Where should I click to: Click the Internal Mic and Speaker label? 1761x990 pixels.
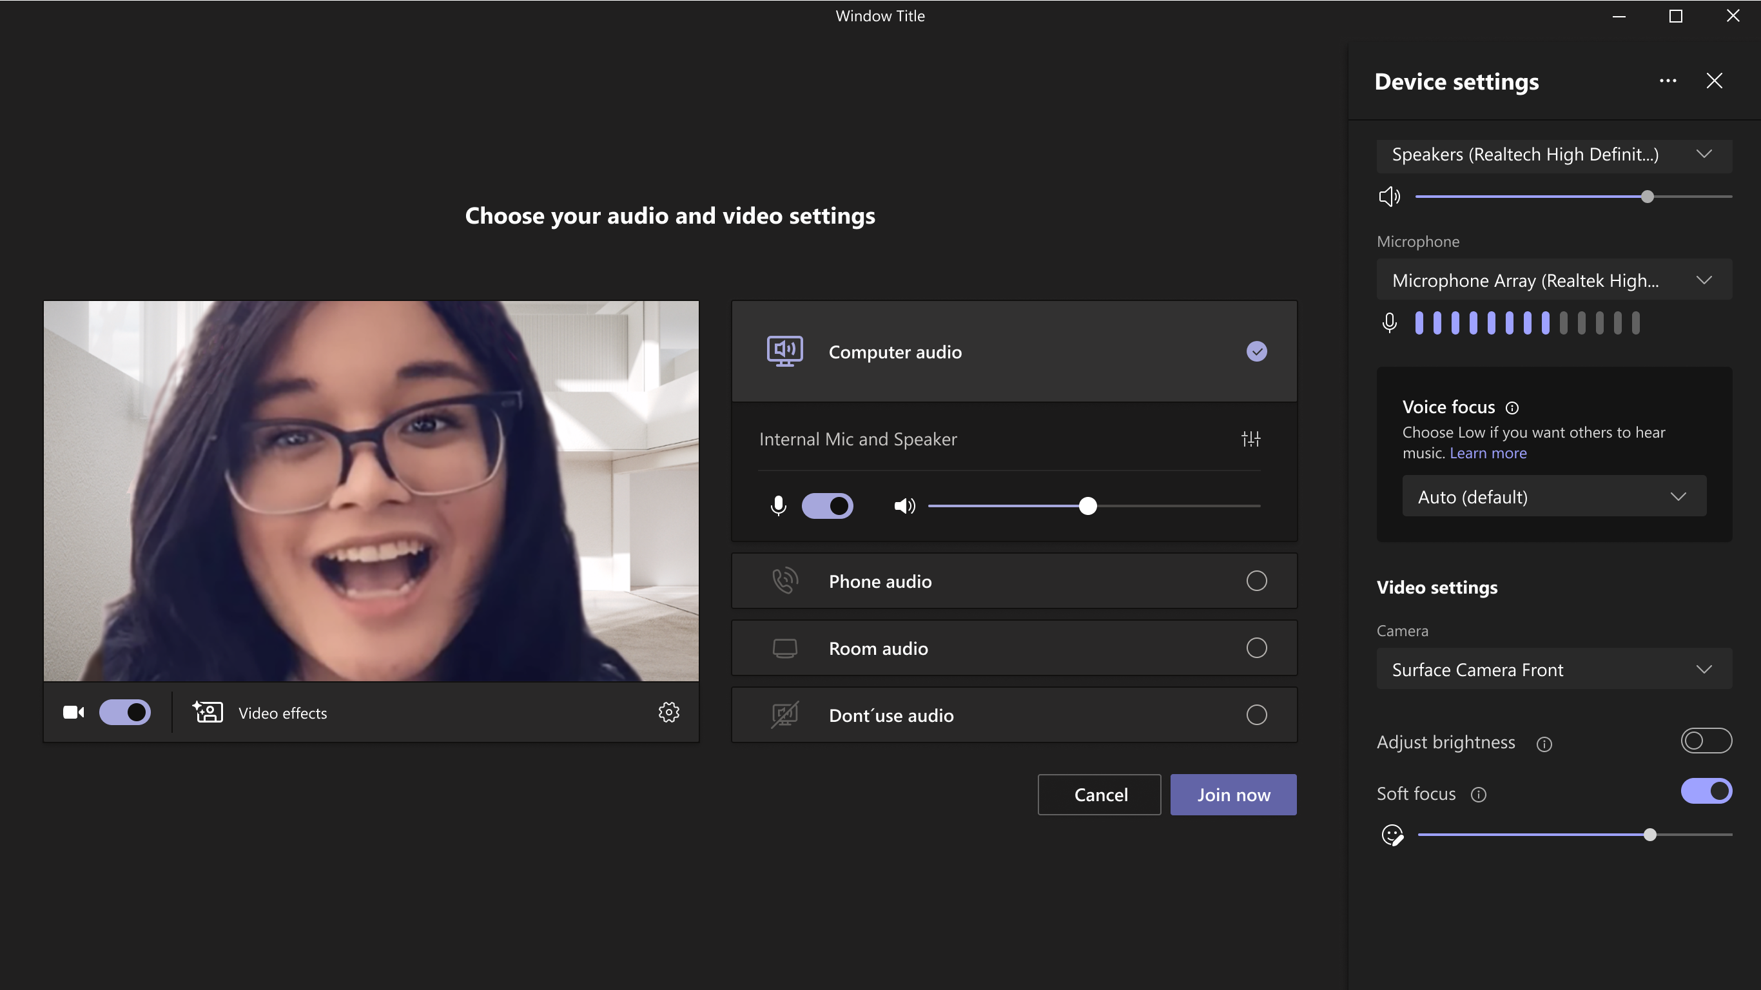858,439
